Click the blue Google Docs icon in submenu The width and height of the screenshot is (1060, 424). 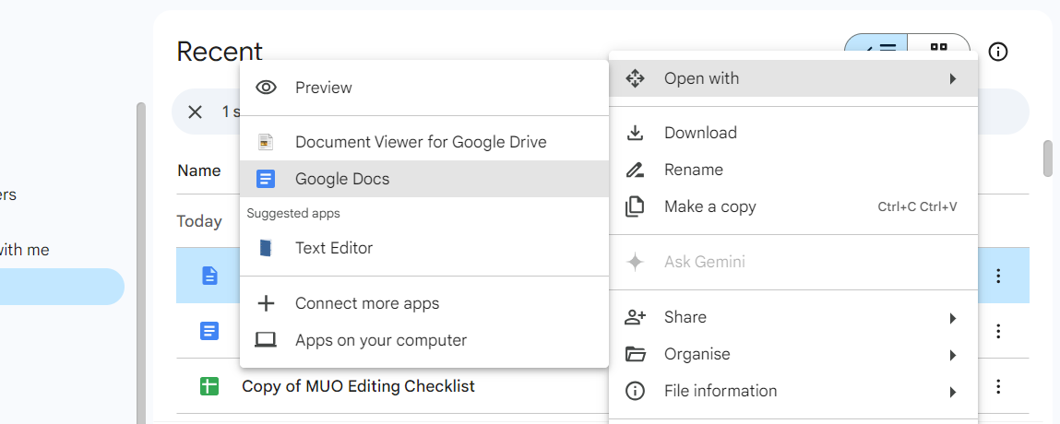pyautogui.click(x=267, y=179)
